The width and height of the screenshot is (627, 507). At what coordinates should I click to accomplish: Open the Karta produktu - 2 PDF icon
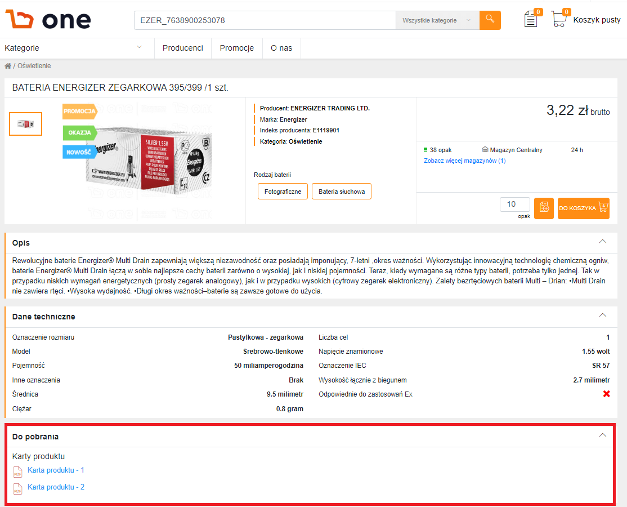pos(17,488)
